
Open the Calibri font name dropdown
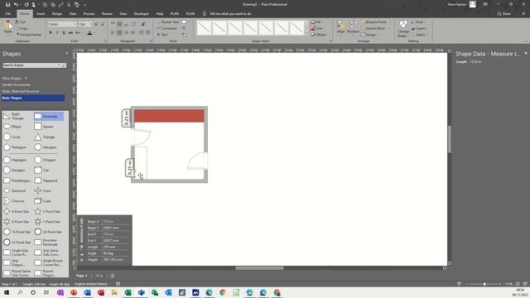click(75, 24)
